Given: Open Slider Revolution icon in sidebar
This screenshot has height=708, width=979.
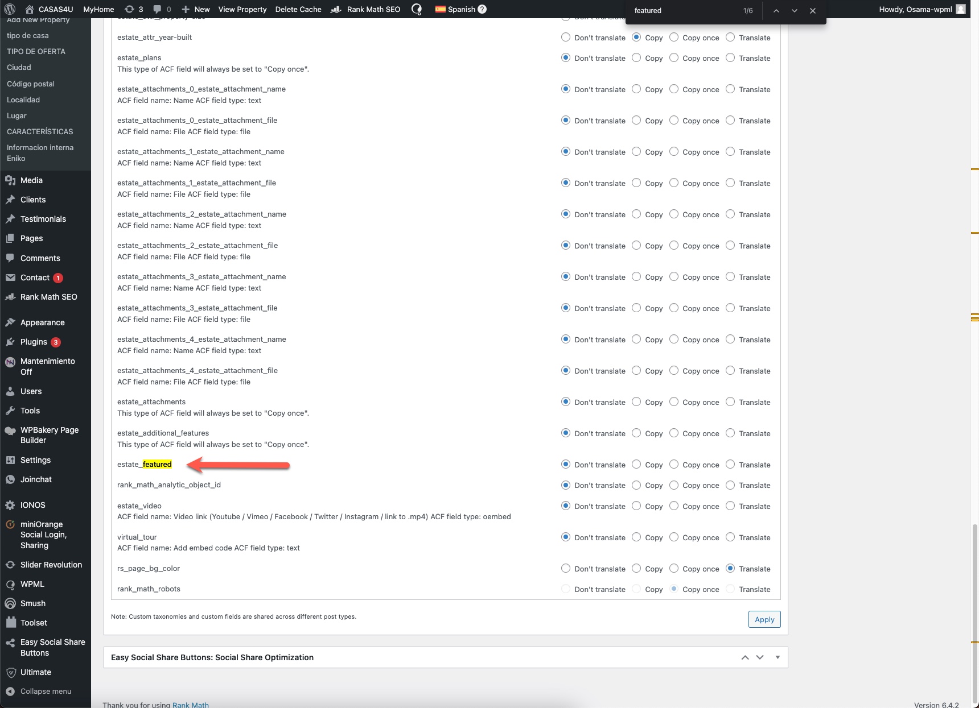Looking at the screenshot, I should (10, 565).
